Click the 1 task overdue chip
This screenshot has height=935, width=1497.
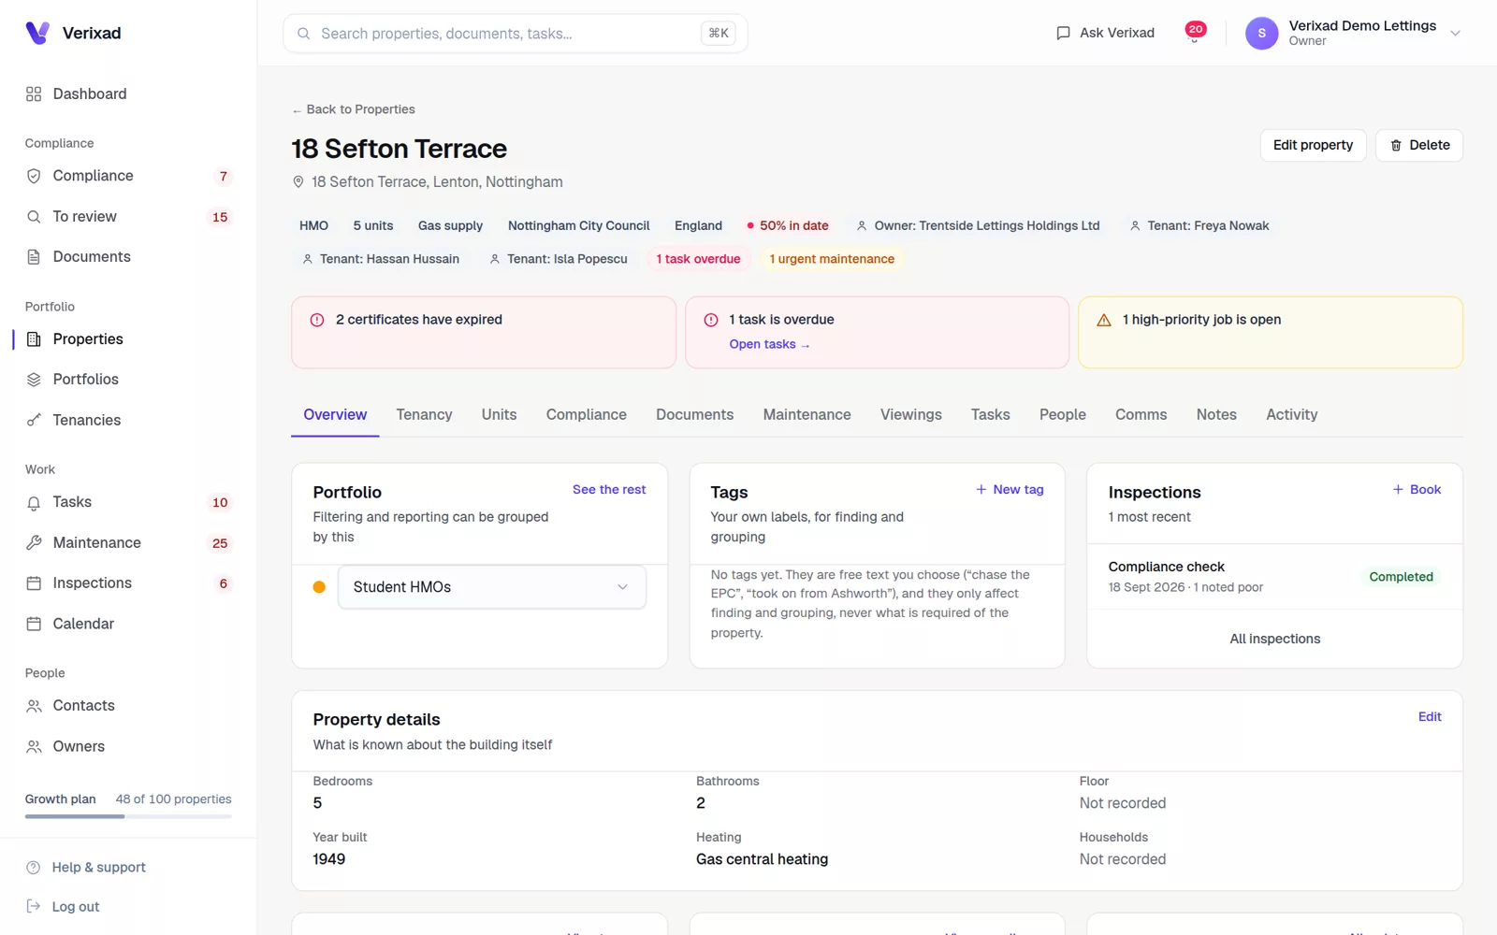(698, 260)
